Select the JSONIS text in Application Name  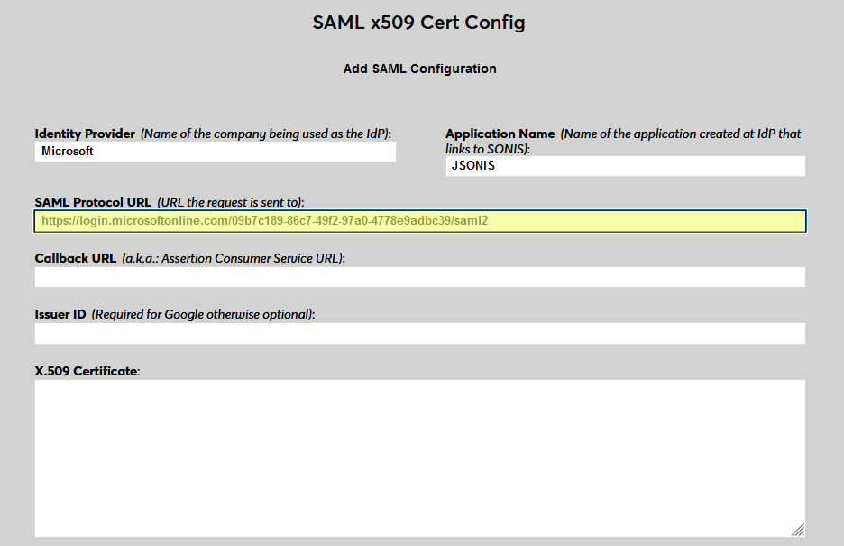click(472, 166)
